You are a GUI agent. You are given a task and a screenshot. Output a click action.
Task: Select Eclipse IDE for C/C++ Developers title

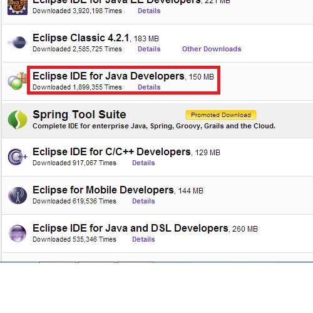point(111,152)
